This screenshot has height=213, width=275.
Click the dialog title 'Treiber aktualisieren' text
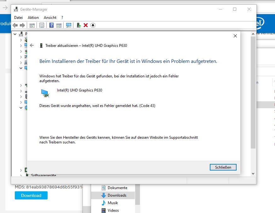click(86, 46)
